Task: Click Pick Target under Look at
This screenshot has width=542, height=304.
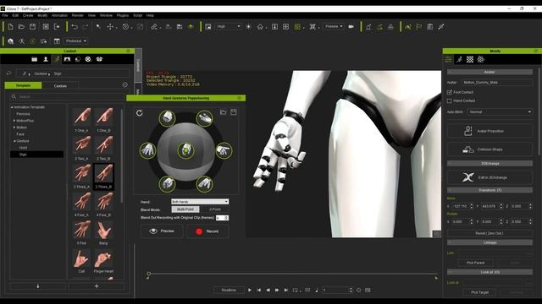Action: tap(480, 292)
